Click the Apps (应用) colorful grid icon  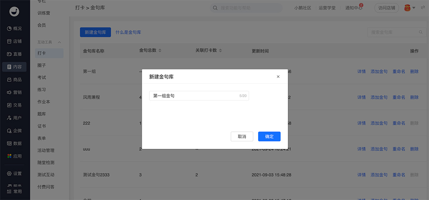(9, 156)
